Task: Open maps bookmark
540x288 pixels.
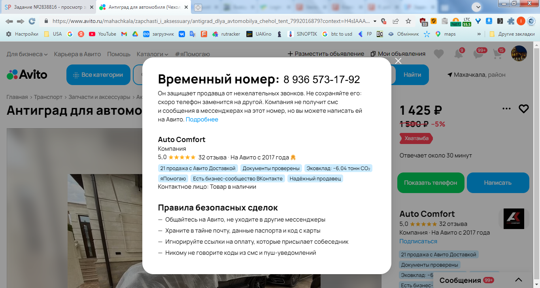Action: (446, 34)
